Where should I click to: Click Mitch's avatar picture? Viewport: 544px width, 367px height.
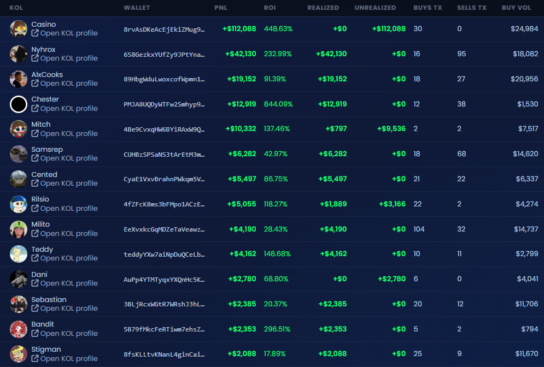coord(19,129)
